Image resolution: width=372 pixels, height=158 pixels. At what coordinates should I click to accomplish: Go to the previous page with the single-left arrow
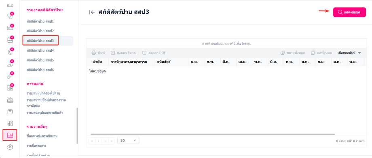coord(98,141)
